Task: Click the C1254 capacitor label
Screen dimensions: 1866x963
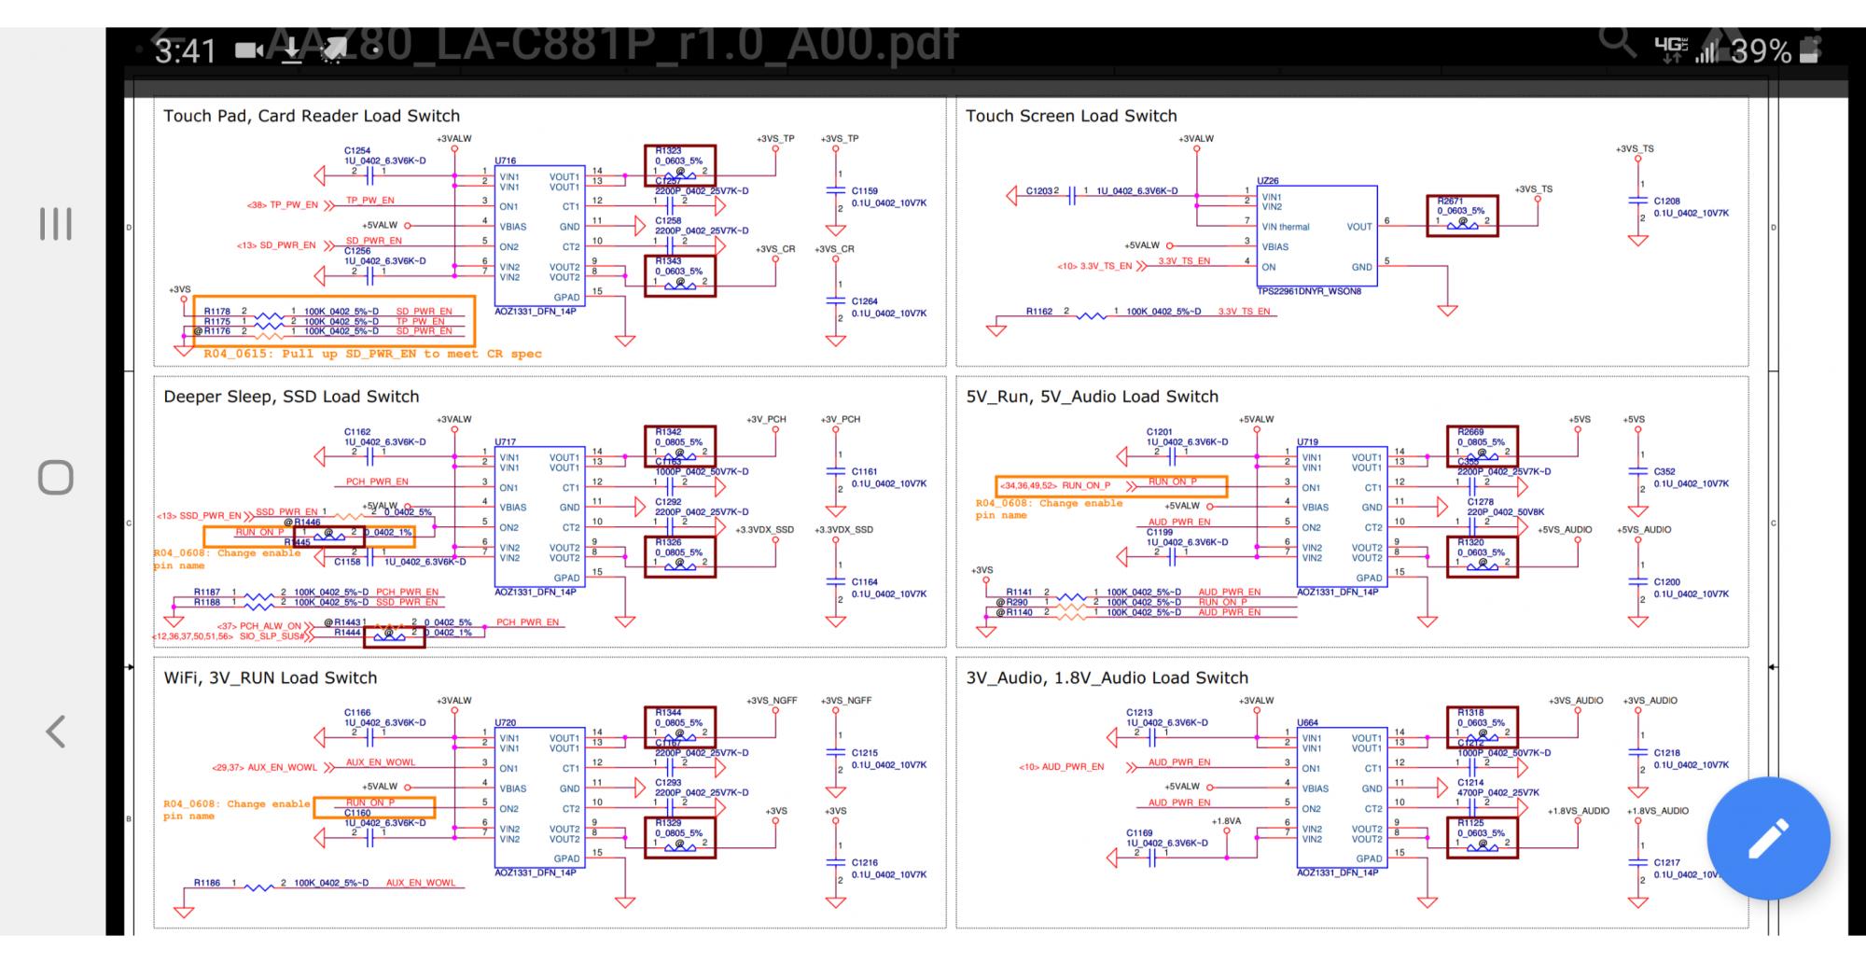Action: coord(357,150)
